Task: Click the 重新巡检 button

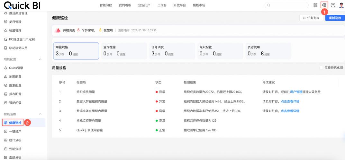Action: point(335,18)
